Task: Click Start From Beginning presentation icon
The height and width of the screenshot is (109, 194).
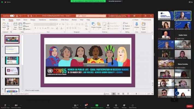Action: pos(28,16)
